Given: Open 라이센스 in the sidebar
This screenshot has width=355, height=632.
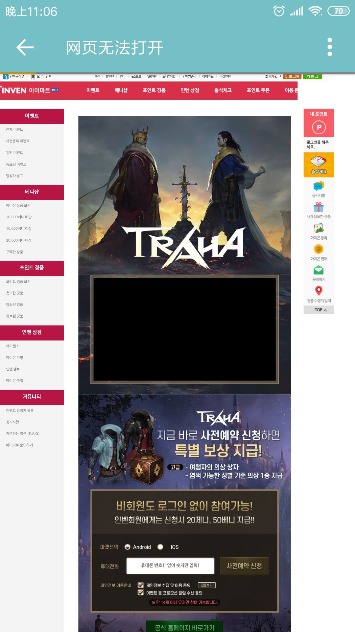Looking at the screenshot, I should coord(12,346).
